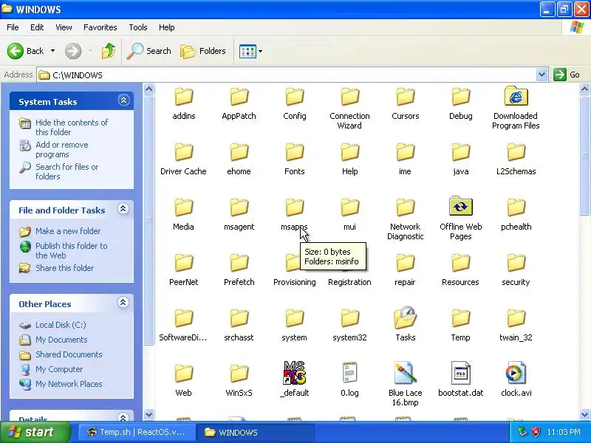Select the Tasks scheduled folder icon
The width and height of the screenshot is (591, 443).
coord(405,317)
